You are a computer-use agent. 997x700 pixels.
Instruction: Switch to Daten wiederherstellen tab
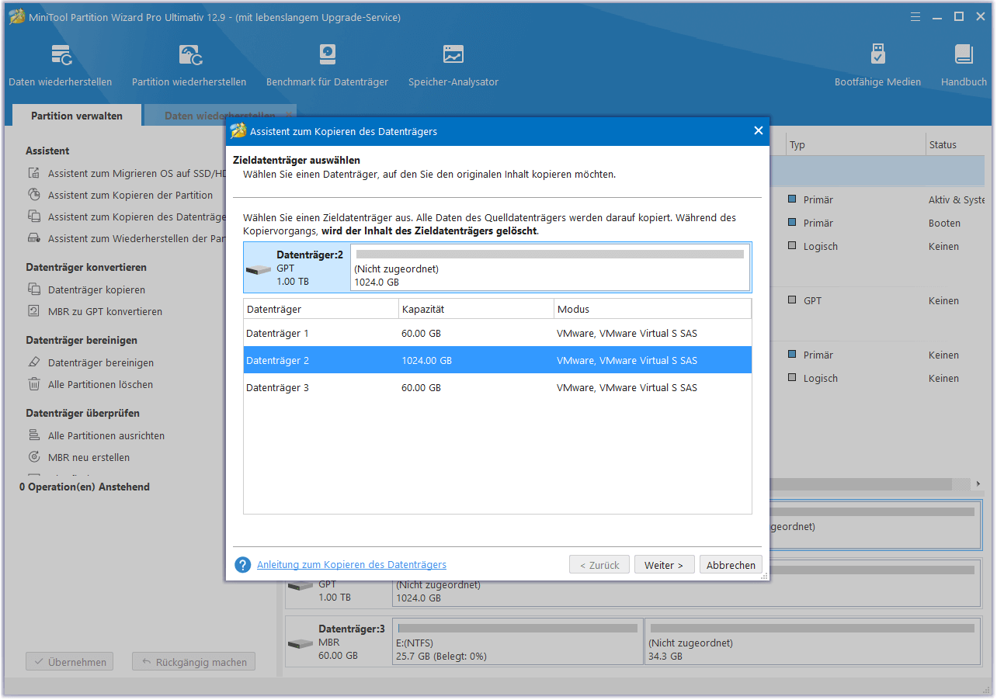(221, 116)
